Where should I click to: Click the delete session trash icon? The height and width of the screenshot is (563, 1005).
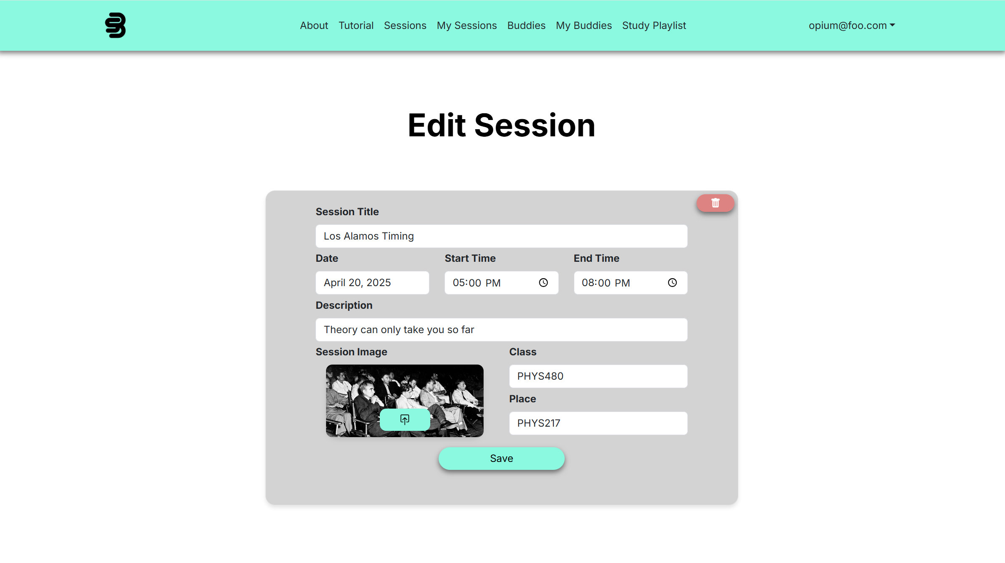coord(716,203)
